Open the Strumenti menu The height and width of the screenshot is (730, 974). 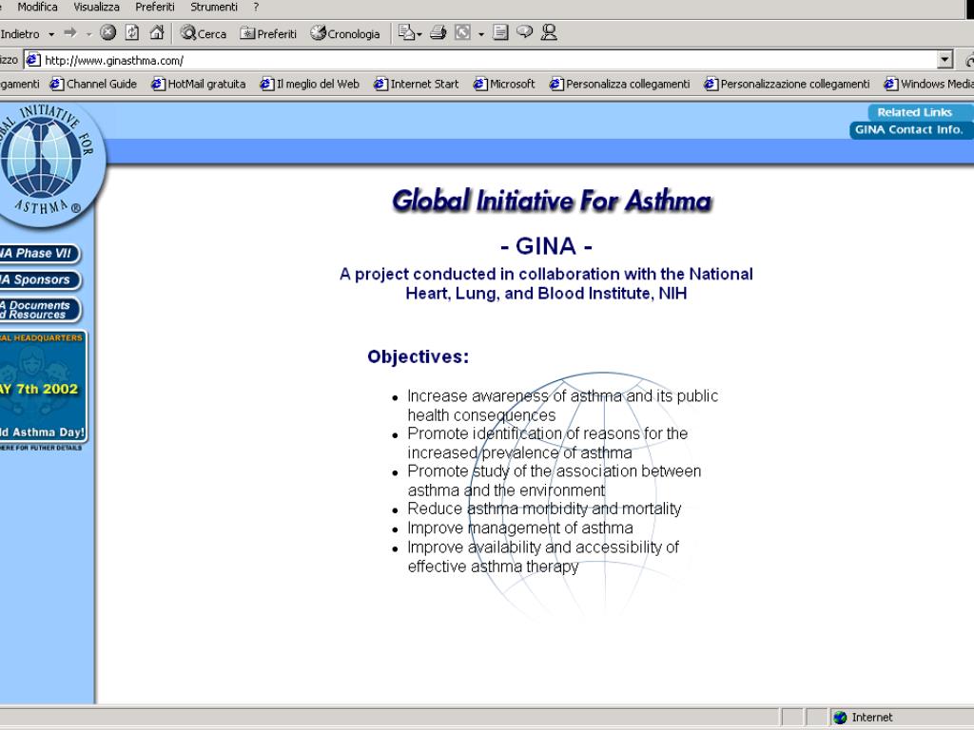[x=214, y=7]
